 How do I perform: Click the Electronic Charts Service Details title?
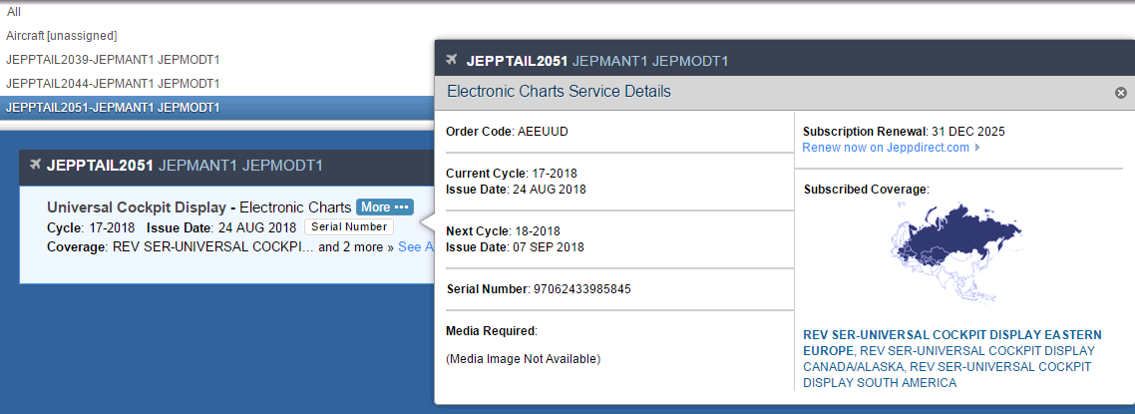[559, 92]
